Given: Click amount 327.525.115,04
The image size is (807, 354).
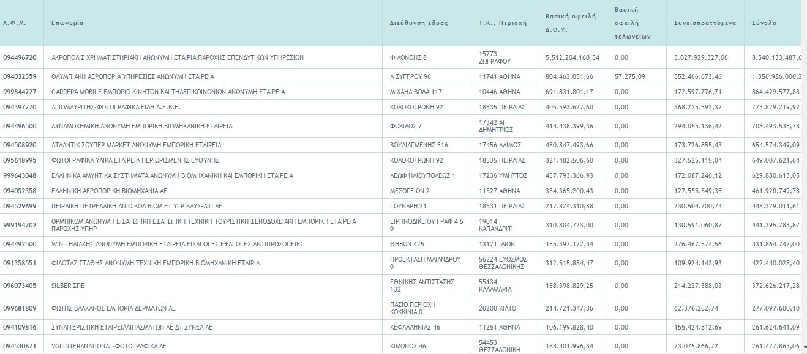Looking at the screenshot, I should pyautogui.click(x=698, y=160).
